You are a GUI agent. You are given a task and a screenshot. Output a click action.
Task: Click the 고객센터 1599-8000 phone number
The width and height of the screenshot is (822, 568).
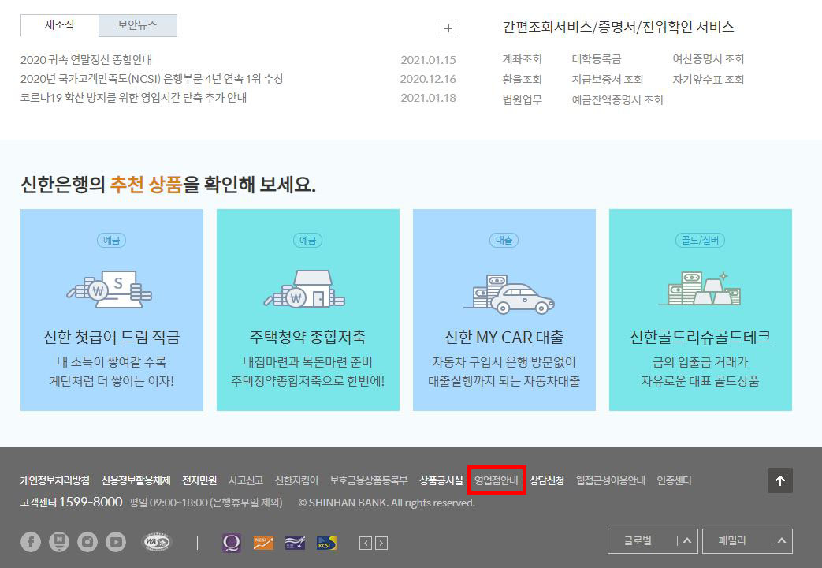(71, 503)
